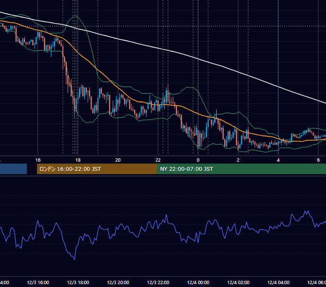Click the hour label 6 on the time axis
The height and width of the screenshot is (287, 326).
318,160
